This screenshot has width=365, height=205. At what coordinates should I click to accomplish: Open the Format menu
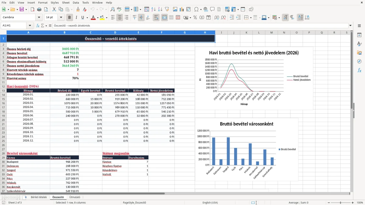pyautogui.click(x=43, y=2)
